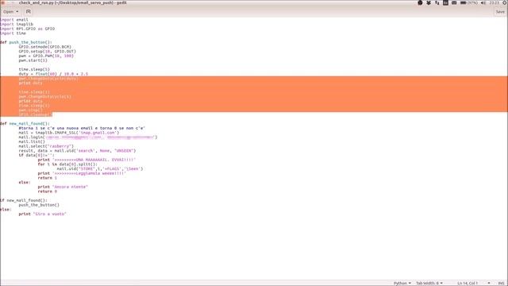Viewport: 508px width, 286px height.
Task: Click the 'import imaplib' line
Action: 17,25
